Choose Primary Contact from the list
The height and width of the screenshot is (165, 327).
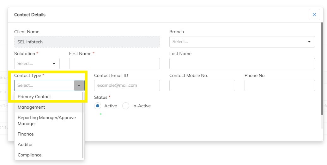coord(34,97)
